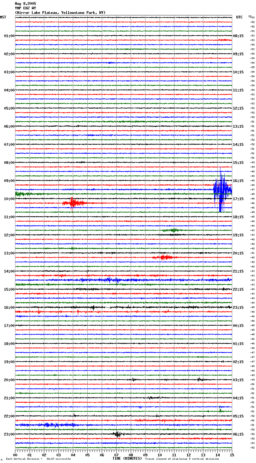Viewport: 256px width, 463px height.
Task: Select the 18:00 MST time label
Action: coord(9,344)
